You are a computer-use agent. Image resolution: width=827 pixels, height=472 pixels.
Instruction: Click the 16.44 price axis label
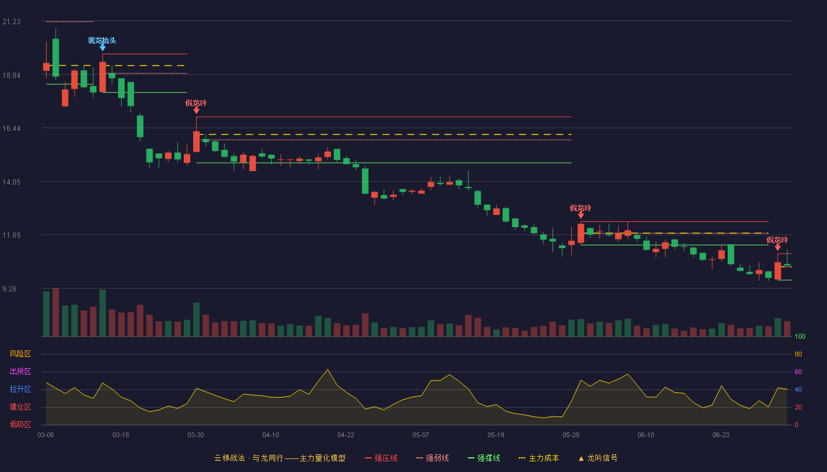11,129
